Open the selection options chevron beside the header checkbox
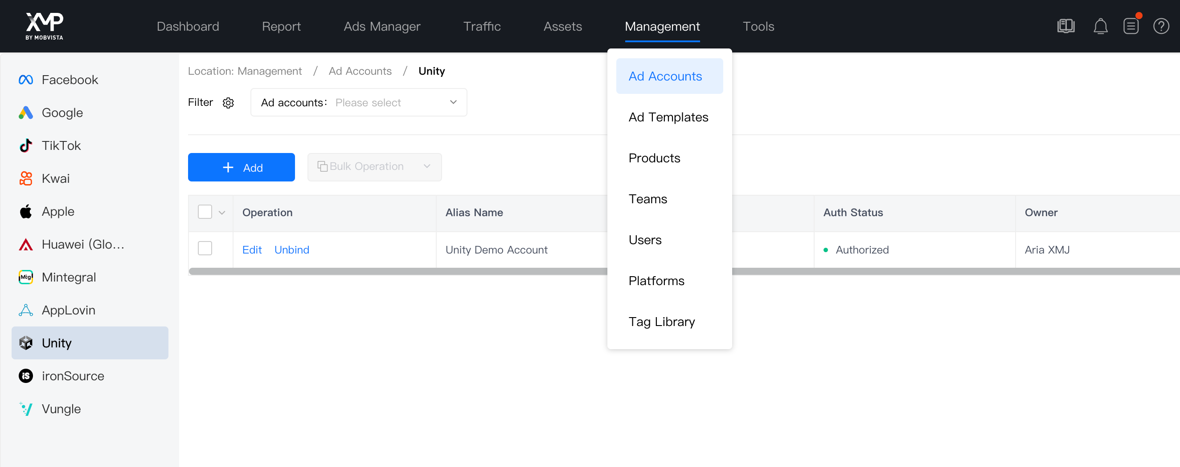Screen dimensions: 1180x467 223,212
